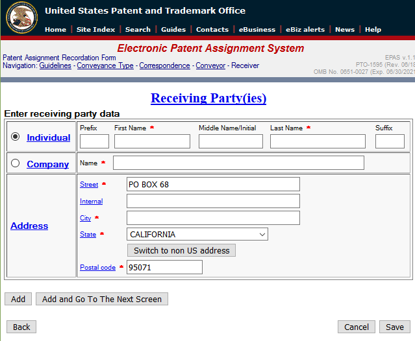Focus the First Name input field

pos(152,141)
